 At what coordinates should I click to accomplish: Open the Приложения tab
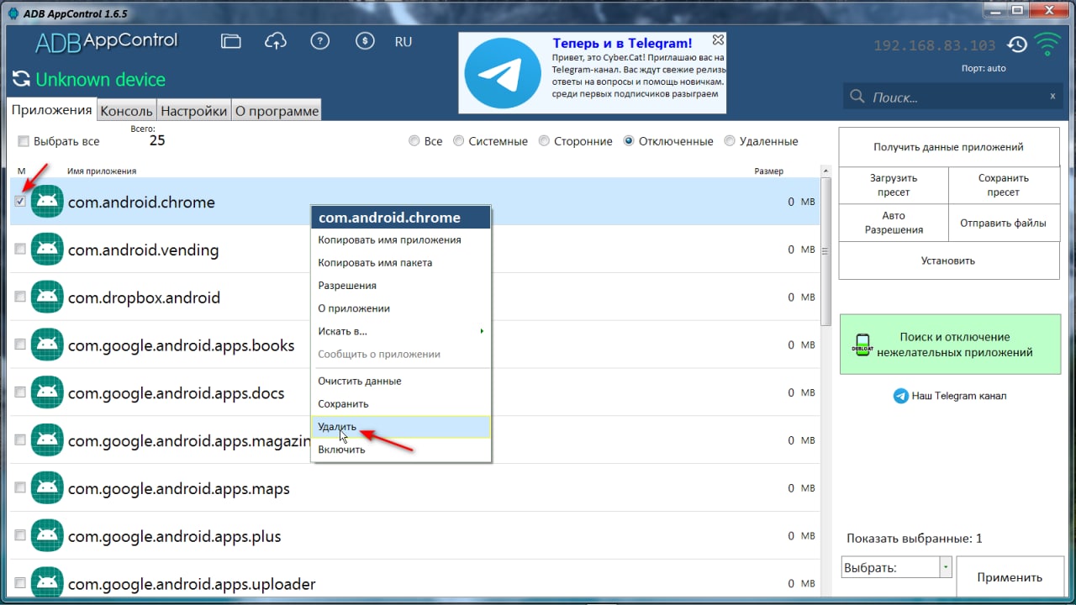(51, 110)
